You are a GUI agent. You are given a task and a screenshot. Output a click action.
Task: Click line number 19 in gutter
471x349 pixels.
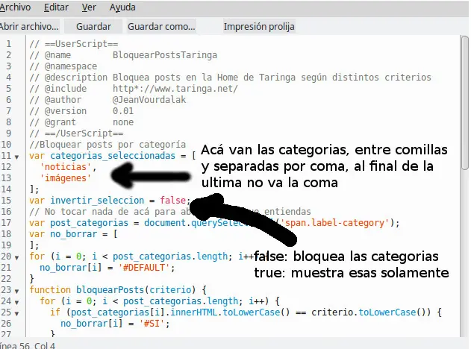click(6, 245)
